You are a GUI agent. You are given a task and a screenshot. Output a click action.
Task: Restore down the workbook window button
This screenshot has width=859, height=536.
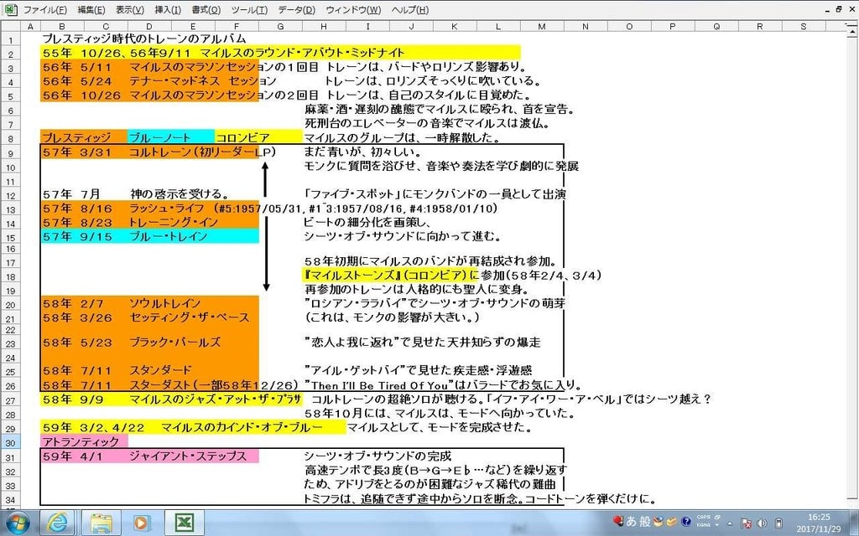[x=839, y=9]
